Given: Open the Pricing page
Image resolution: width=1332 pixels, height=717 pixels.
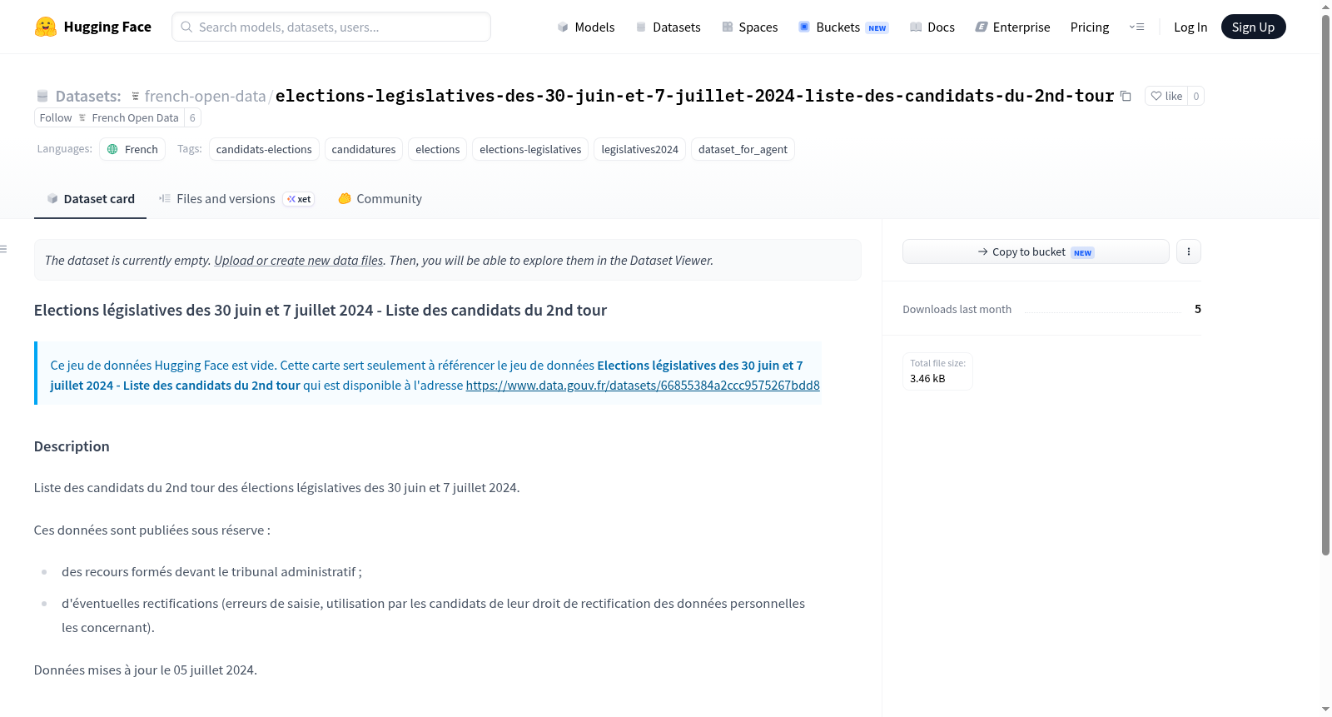Looking at the screenshot, I should click(x=1089, y=27).
